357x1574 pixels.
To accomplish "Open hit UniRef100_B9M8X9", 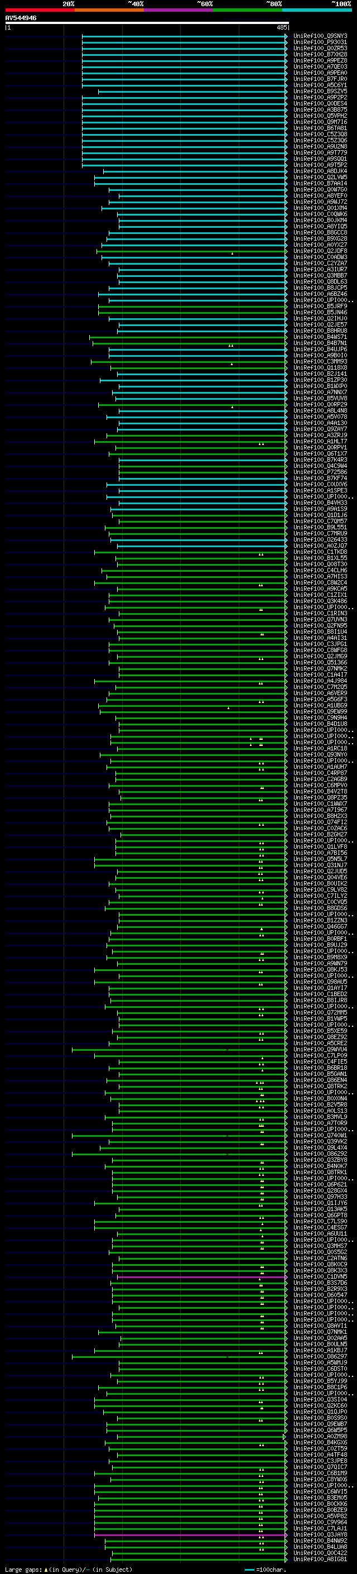I will point(320,957).
